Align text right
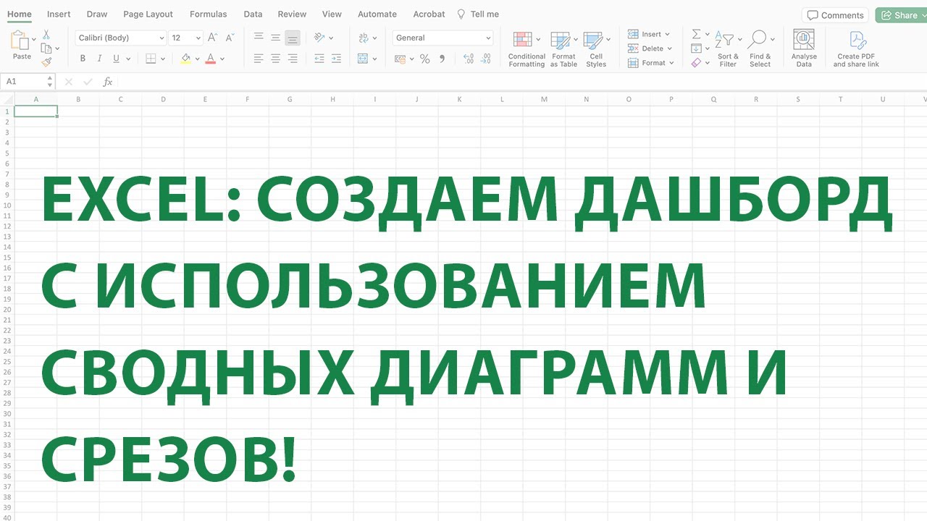The height and width of the screenshot is (521, 927). click(x=292, y=59)
